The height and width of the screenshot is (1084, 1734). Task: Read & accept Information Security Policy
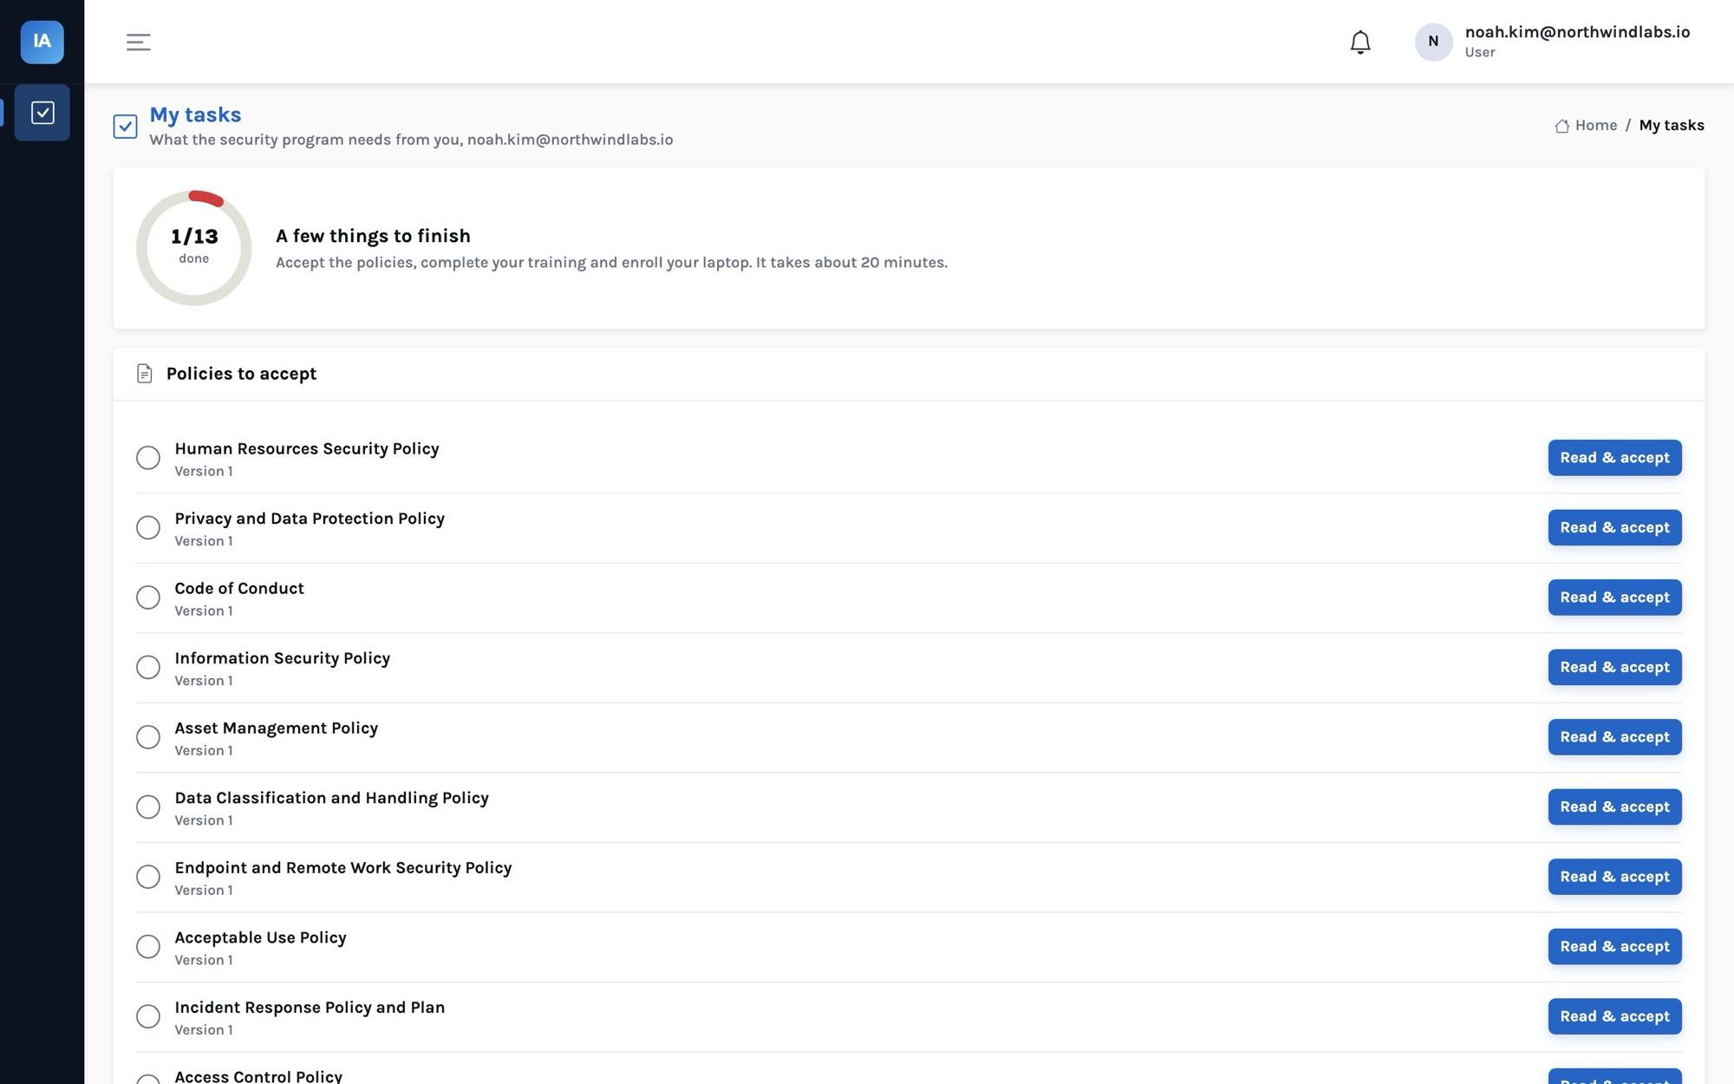pyautogui.click(x=1614, y=667)
